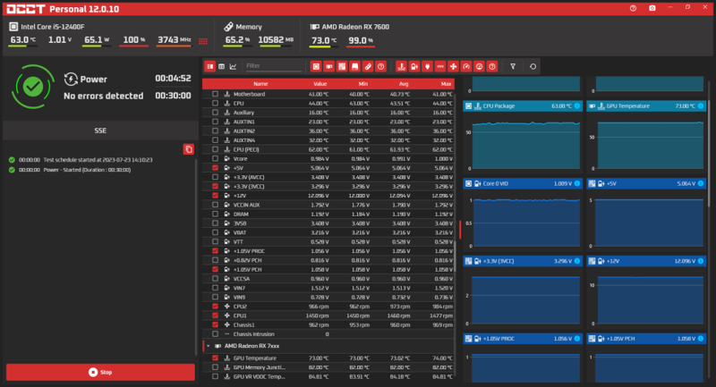Select the CPU (PECI) sensor row
The height and width of the screenshot is (387, 716).
[328, 149]
